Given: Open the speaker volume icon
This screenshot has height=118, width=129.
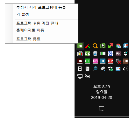Looking at the screenshot, I should [x=126, y=69].
